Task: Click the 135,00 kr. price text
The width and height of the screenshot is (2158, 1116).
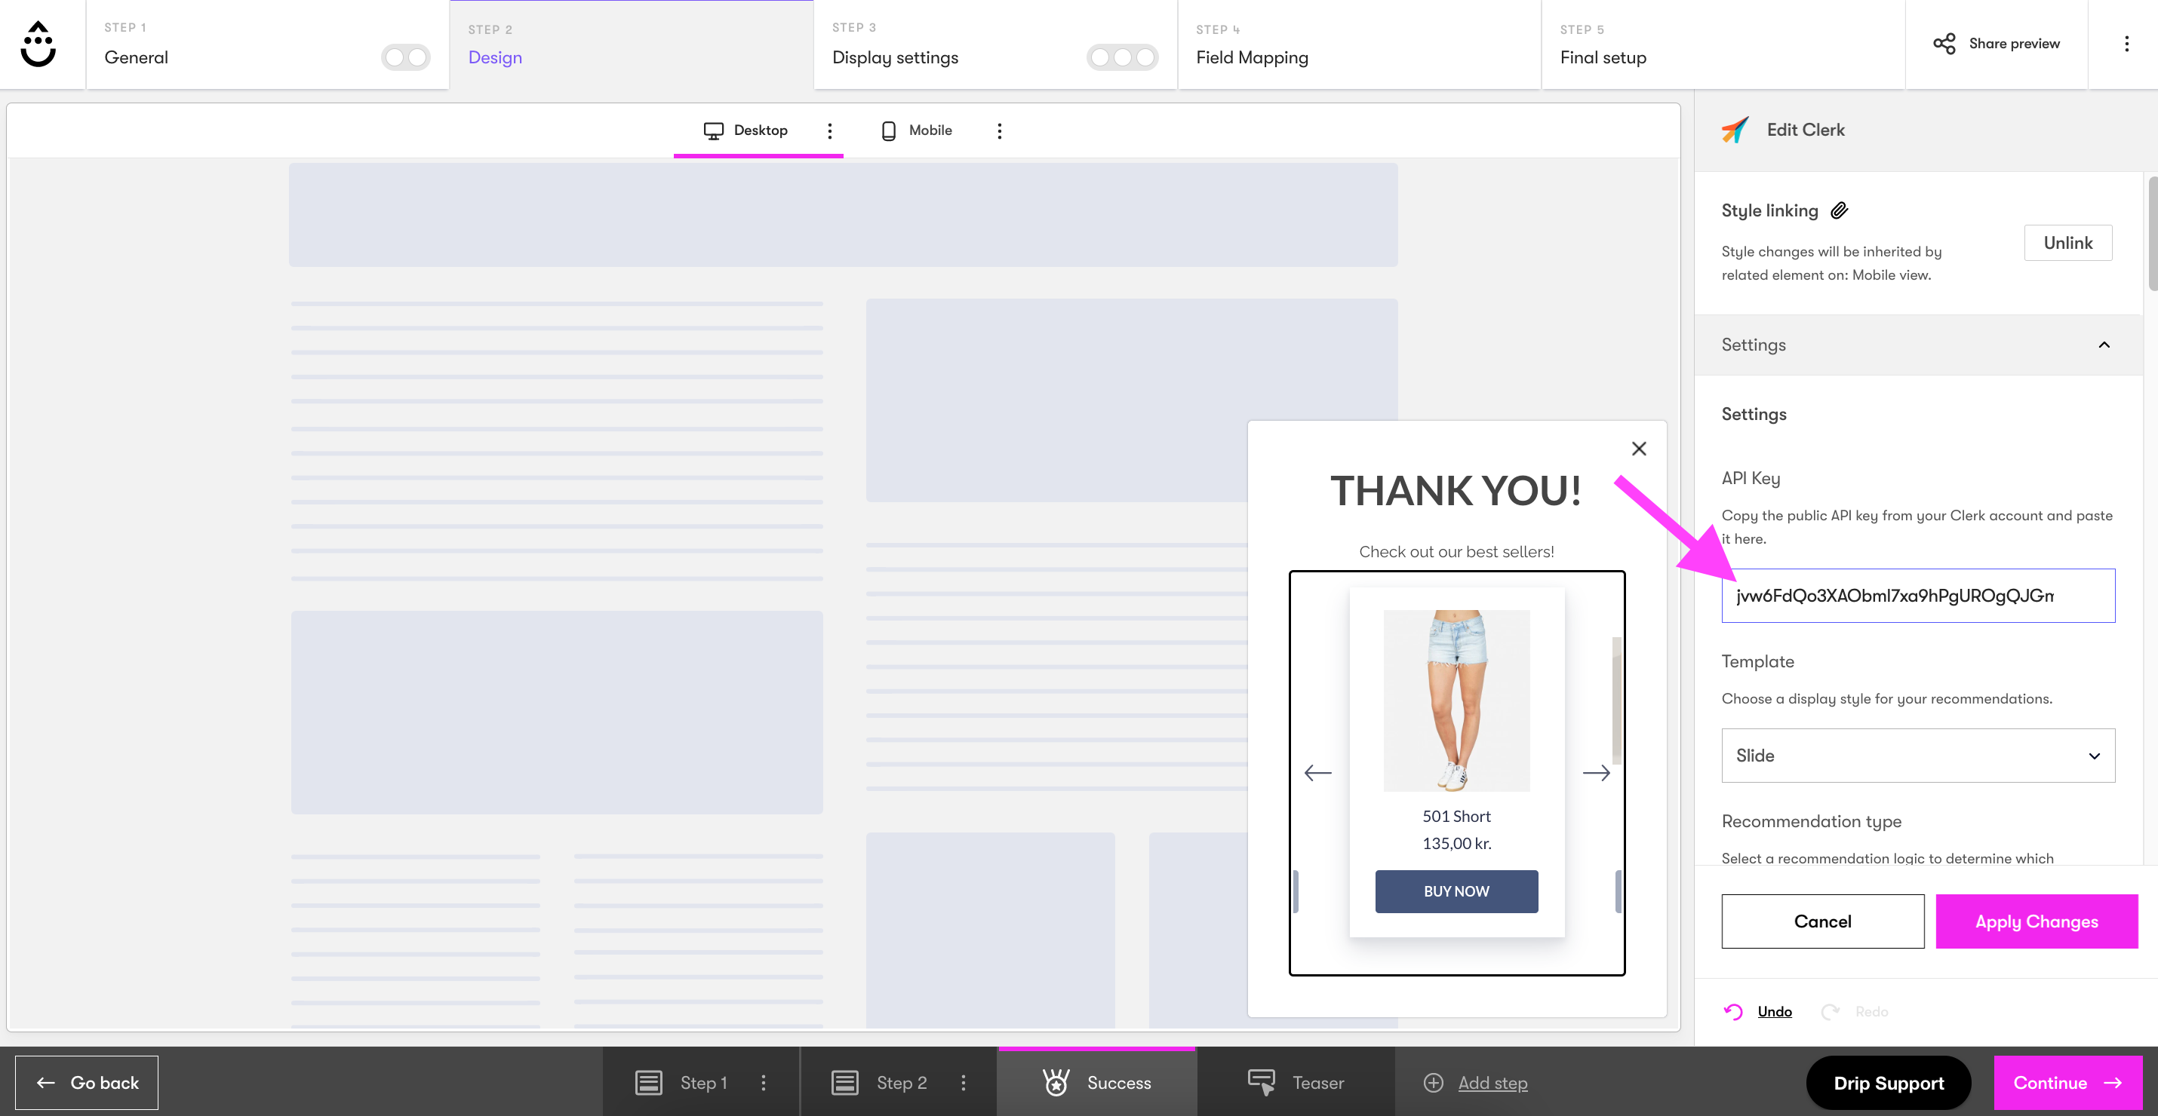Action: [x=1456, y=843]
